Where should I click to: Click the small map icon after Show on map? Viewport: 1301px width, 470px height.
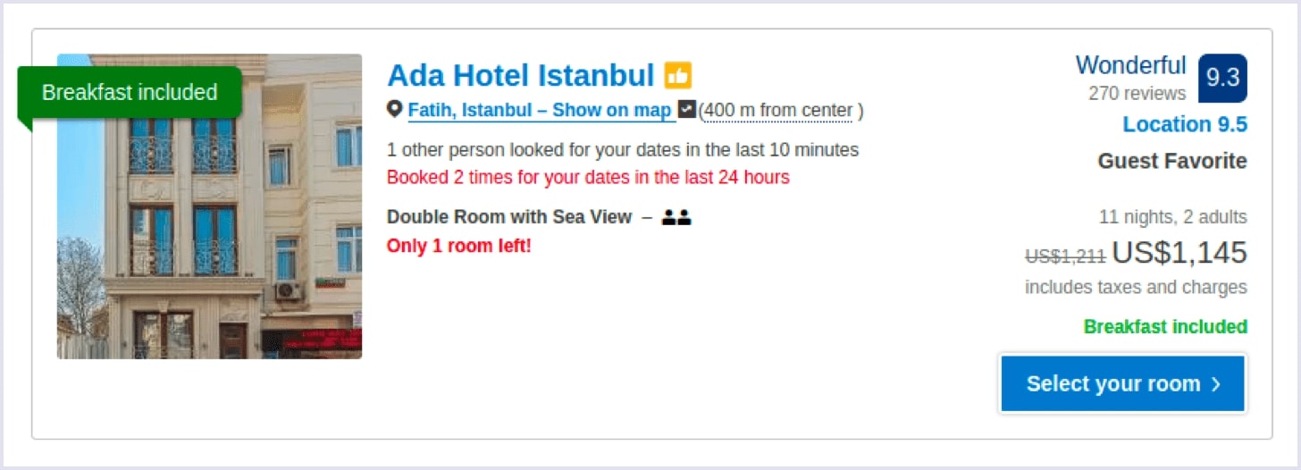tap(687, 110)
